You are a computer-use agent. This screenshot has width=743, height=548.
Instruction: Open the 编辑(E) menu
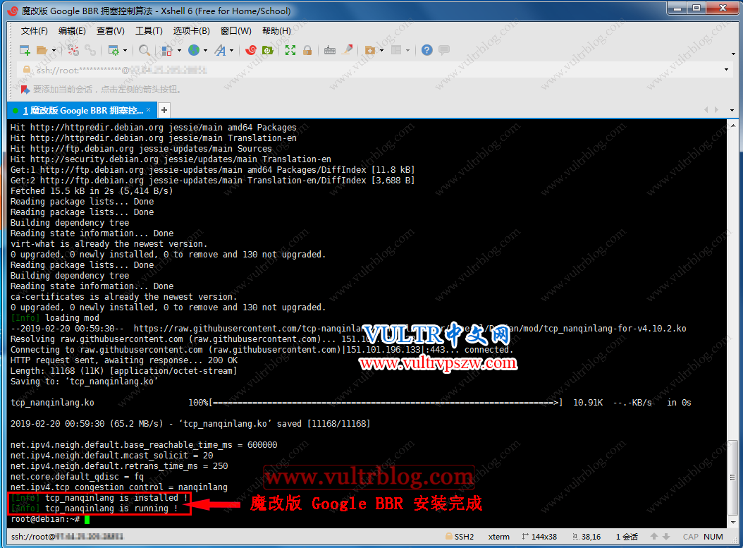point(72,31)
